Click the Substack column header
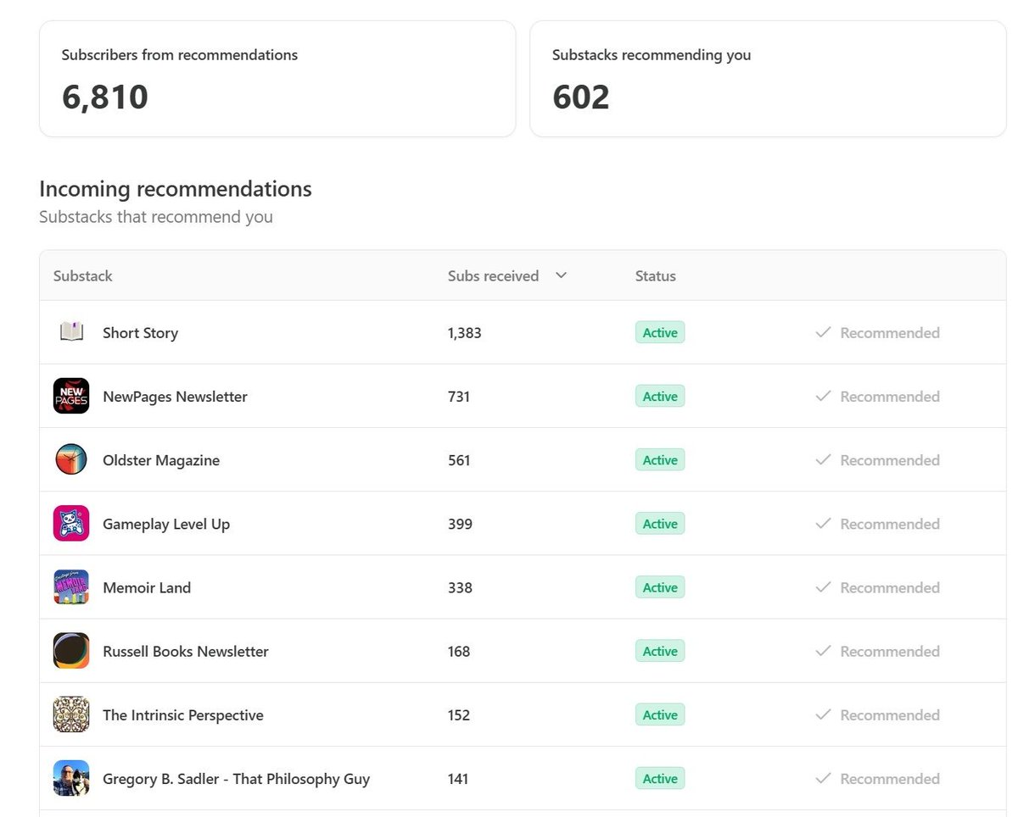Screen dimensions: 1018x817 pos(83,275)
